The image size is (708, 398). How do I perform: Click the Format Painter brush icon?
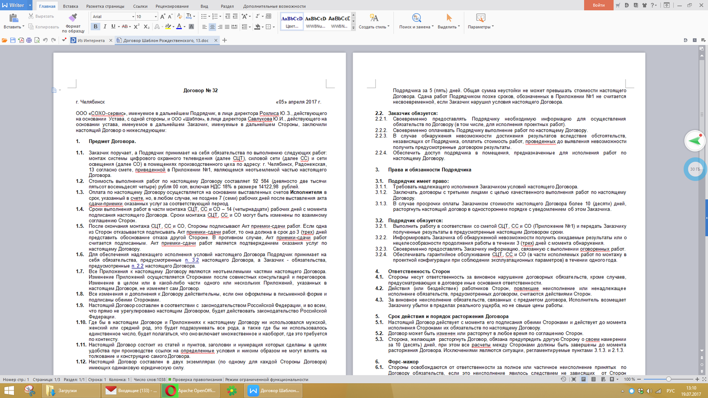pos(73,17)
